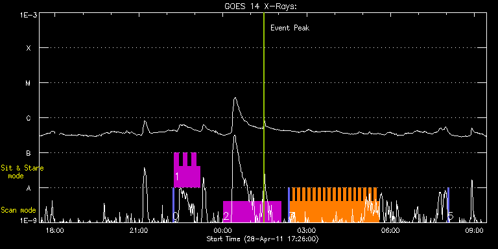
Task: Click the 00:00 x-axis tick label
Action: 223,230
